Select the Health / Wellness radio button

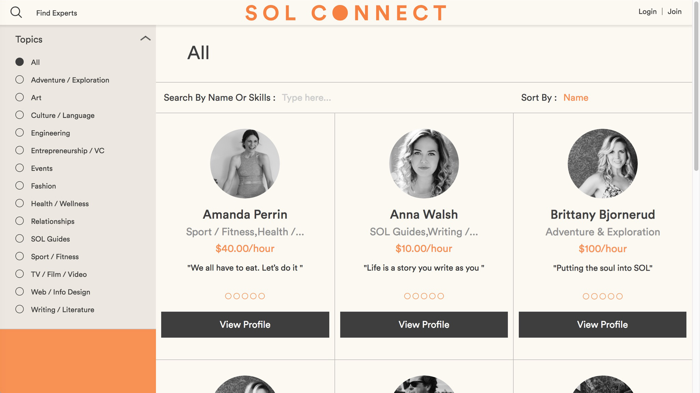coord(19,203)
